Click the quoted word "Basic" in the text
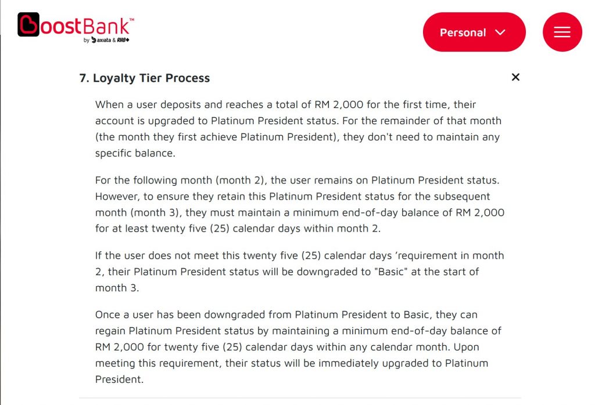 coord(391,272)
